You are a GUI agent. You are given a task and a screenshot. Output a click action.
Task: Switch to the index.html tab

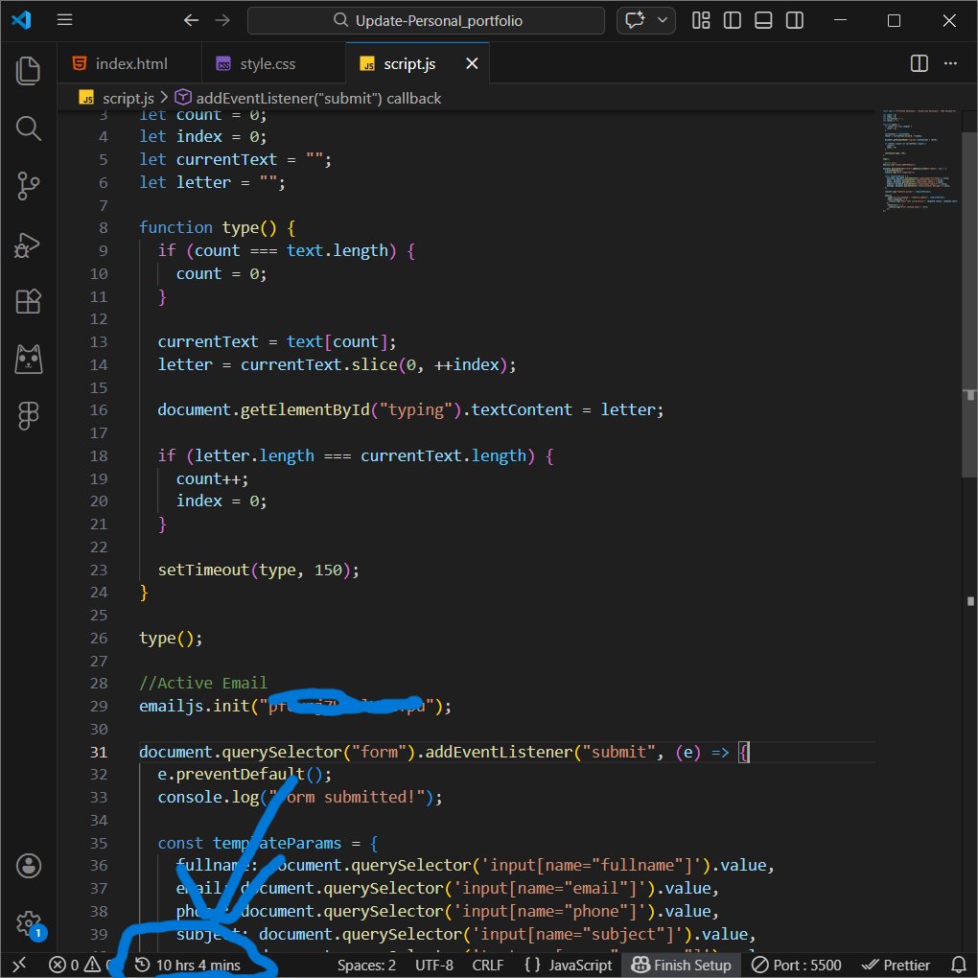click(x=129, y=63)
